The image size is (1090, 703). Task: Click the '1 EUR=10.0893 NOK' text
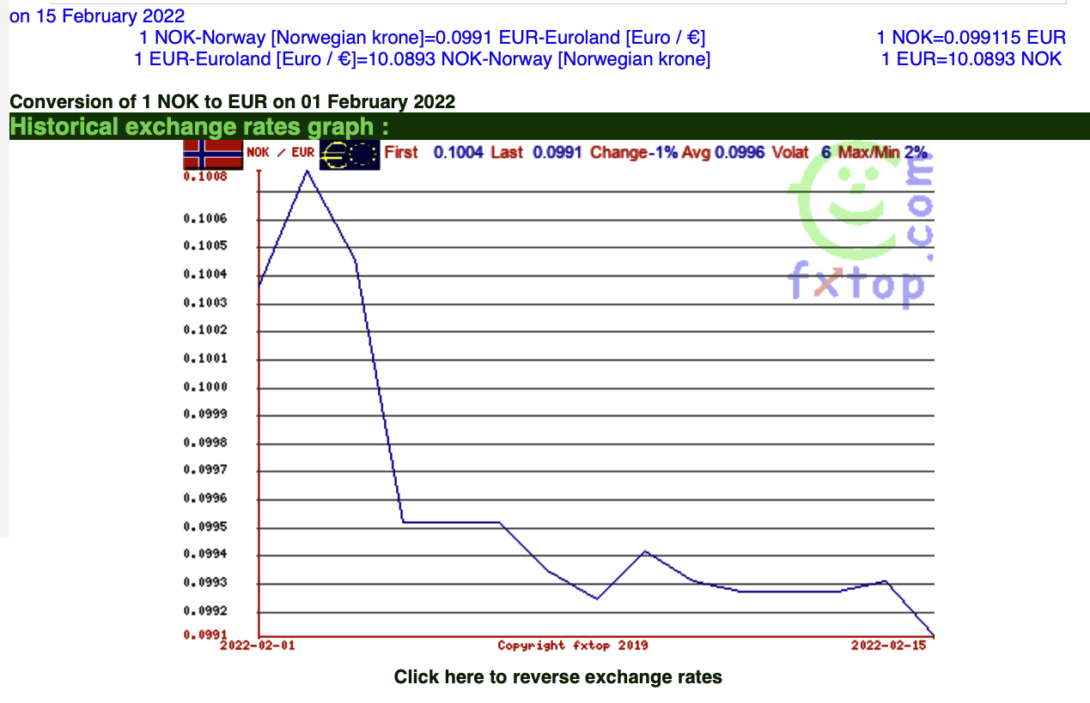pyautogui.click(x=971, y=59)
